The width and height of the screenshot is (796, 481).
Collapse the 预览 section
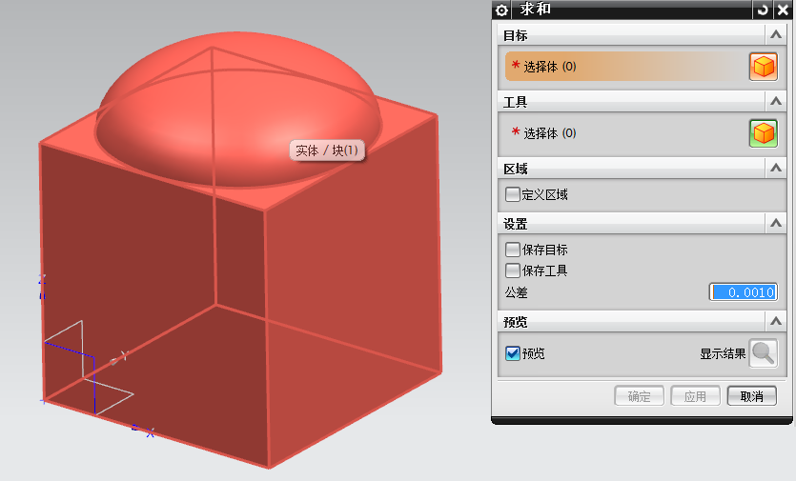coord(776,321)
